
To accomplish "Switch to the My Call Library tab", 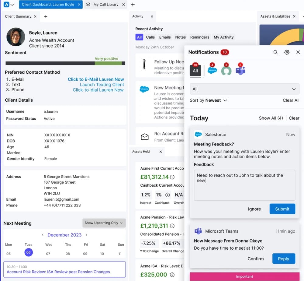I will [x=105, y=5].
